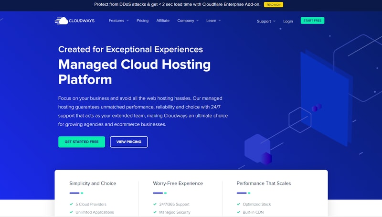Expand the Learn dropdown menu
The image size is (382, 217).
213,21
